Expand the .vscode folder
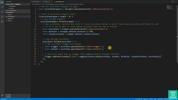The width and height of the screenshot is (178, 100). 10,14
